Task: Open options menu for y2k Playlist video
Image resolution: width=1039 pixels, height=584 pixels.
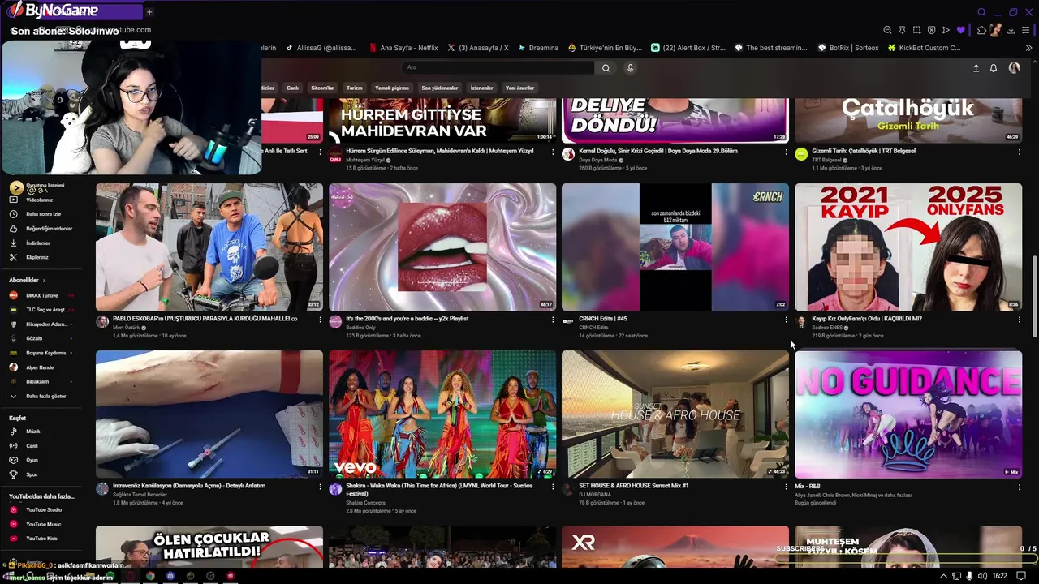Action: tap(553, 320)
